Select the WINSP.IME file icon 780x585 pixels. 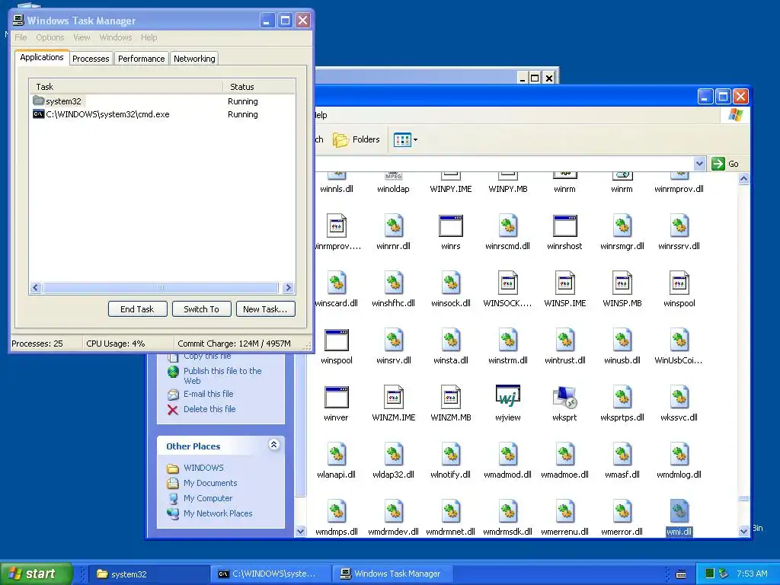[564, 283]
